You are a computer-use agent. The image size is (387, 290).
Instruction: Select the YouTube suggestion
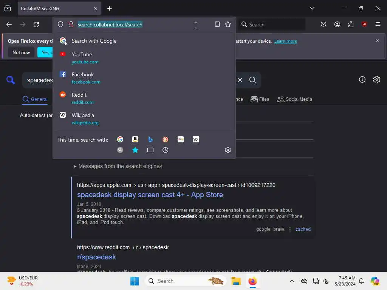[144, 58]
